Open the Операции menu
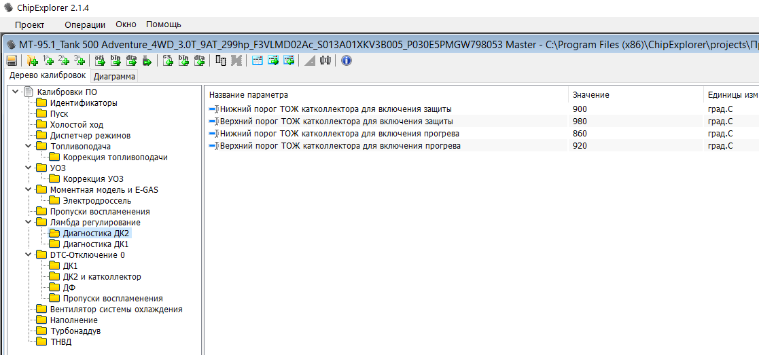 (x=84, y=24)
